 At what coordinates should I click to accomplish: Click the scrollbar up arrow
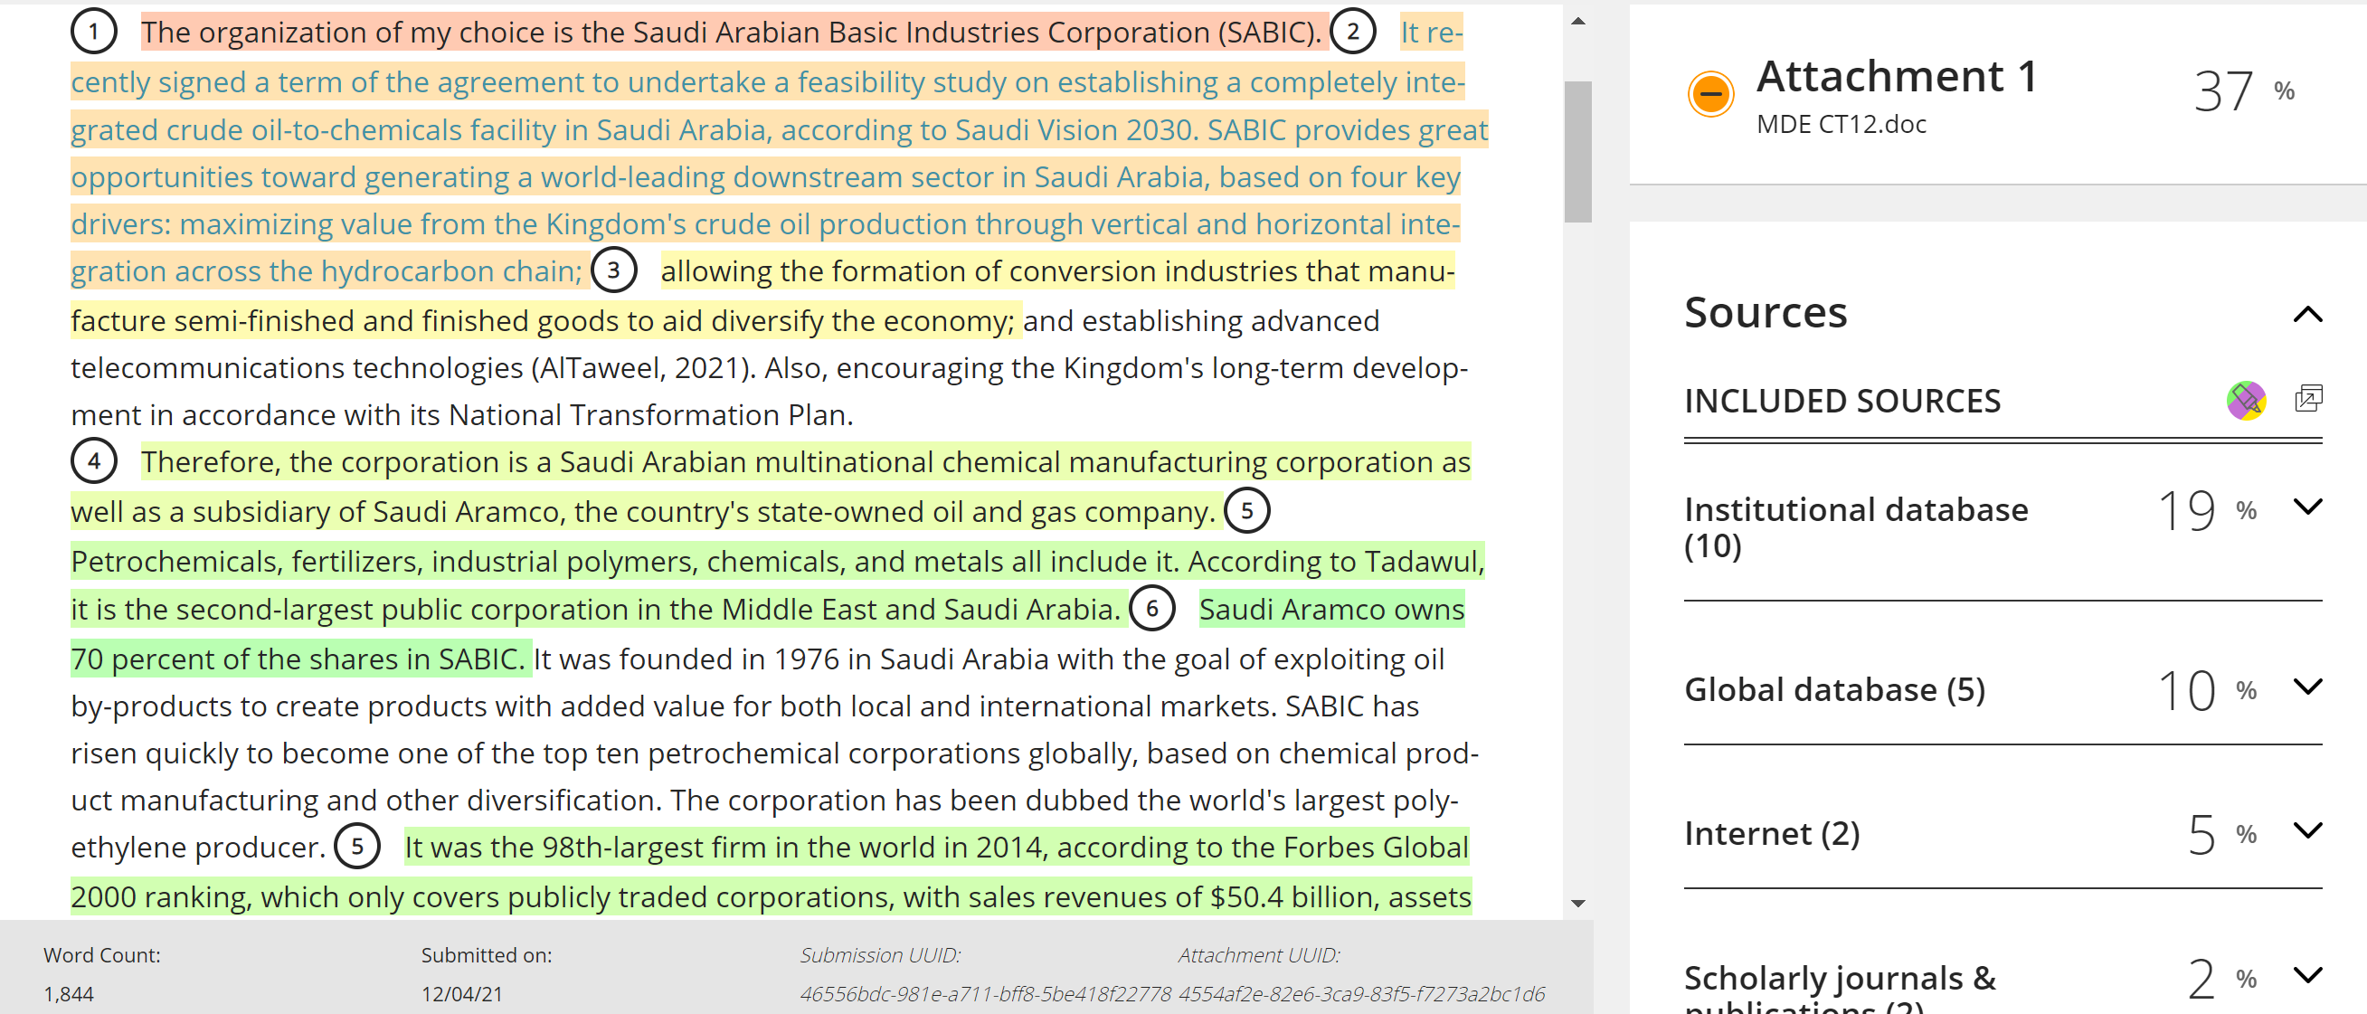tap(1577, 20)
